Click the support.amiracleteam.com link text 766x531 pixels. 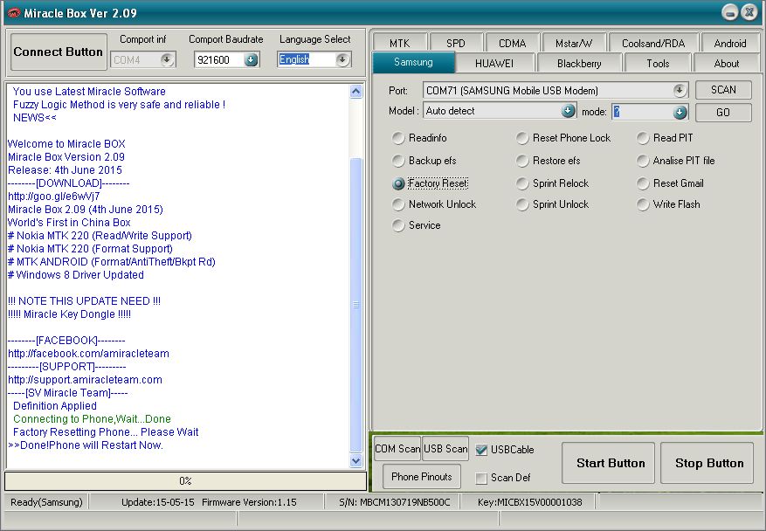coord(85,380)
